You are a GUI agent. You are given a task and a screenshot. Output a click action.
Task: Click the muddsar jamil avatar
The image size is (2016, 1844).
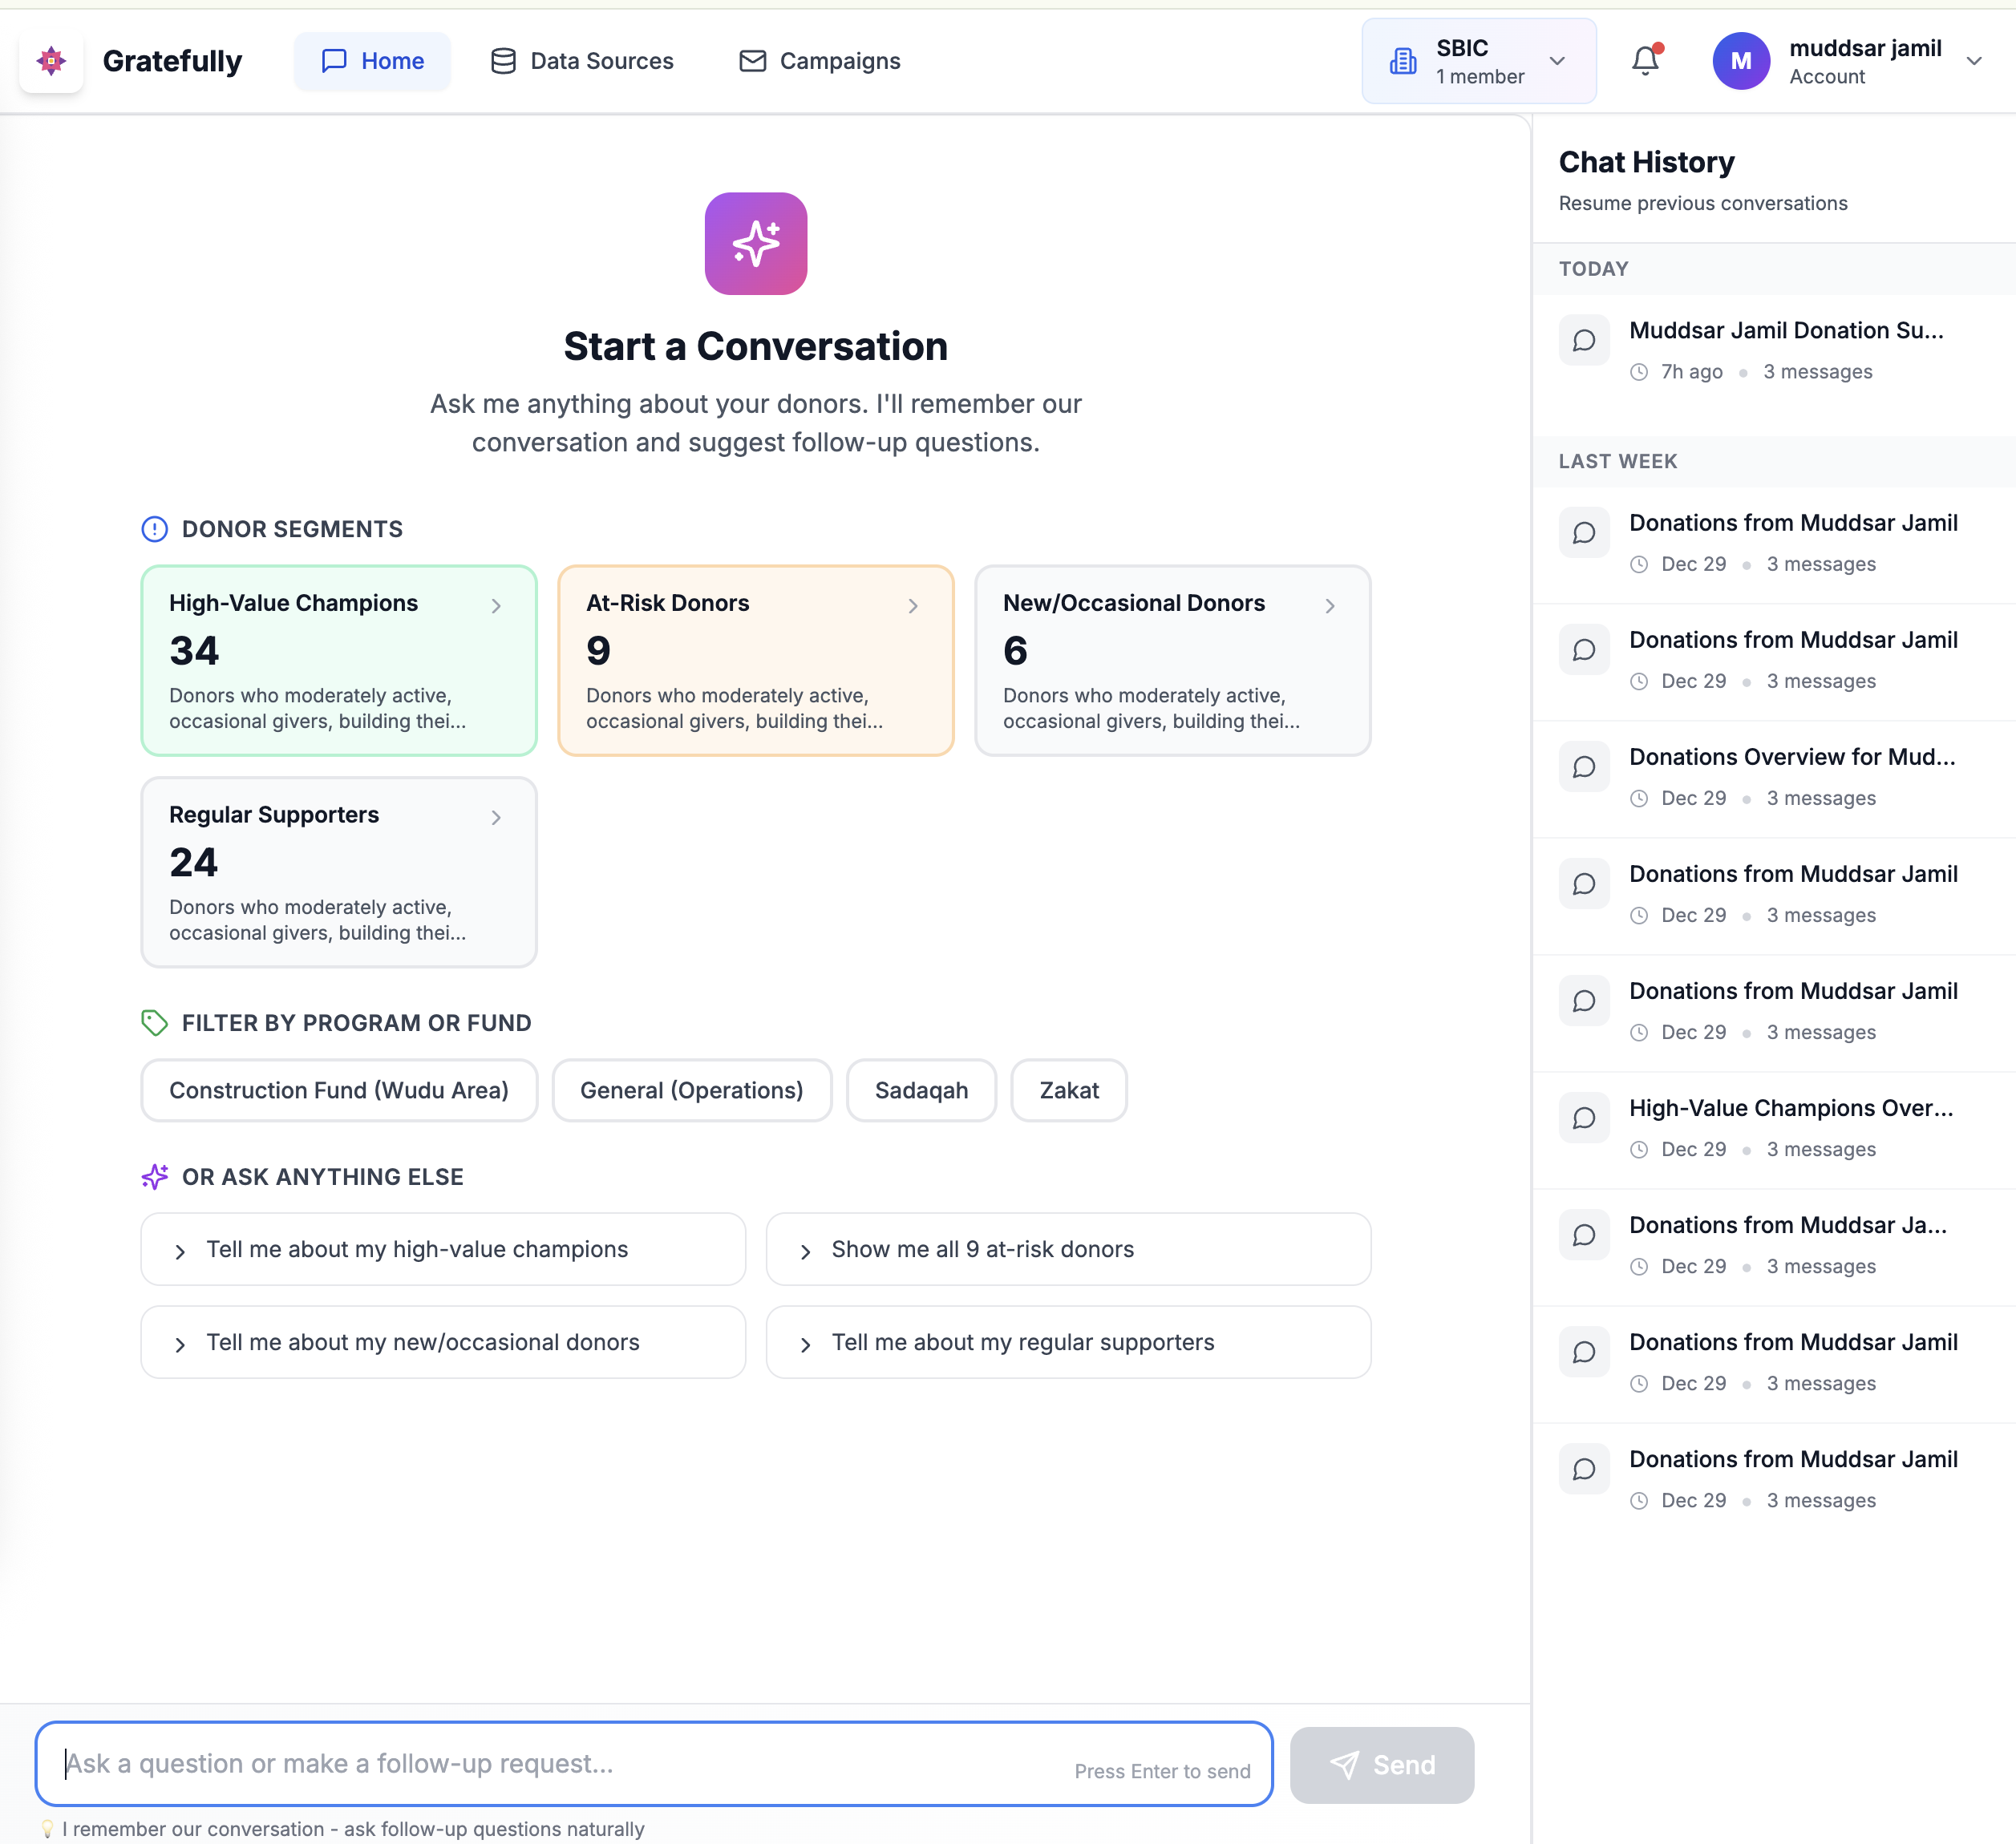1740,61
